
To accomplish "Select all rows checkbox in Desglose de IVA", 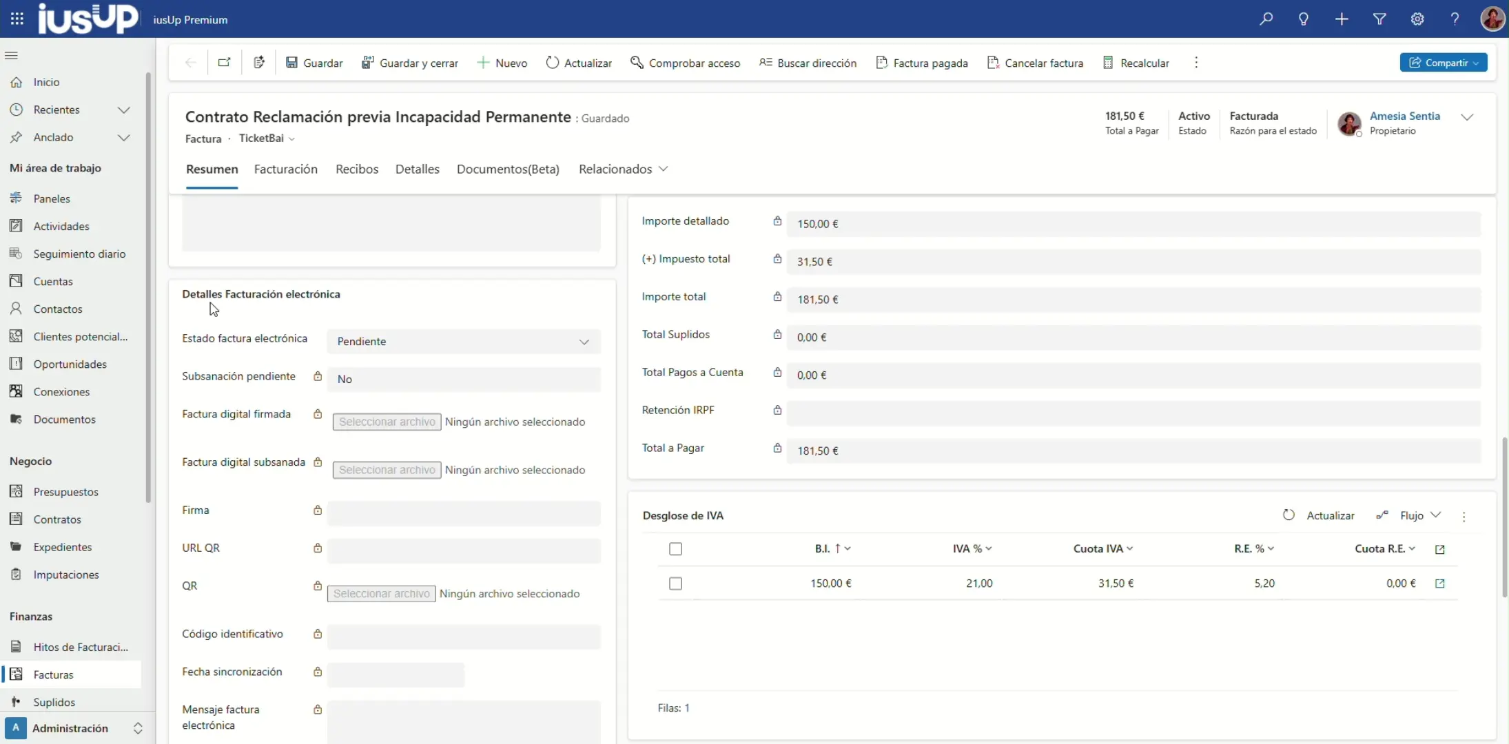I will pos(675,549).
